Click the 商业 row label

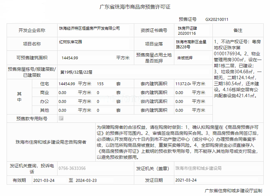[x=45, y=93]
